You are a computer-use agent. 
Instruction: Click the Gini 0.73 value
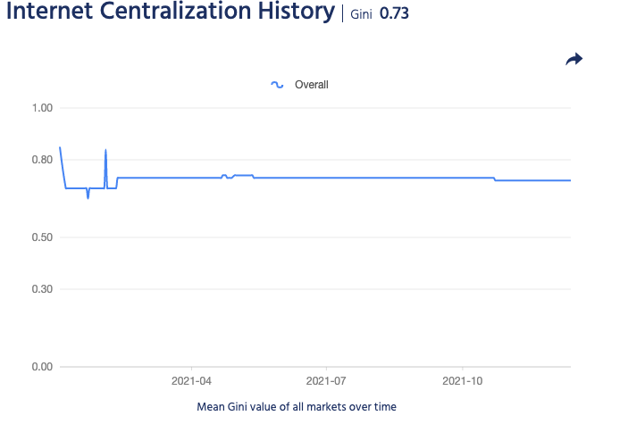tap(394, 15)
